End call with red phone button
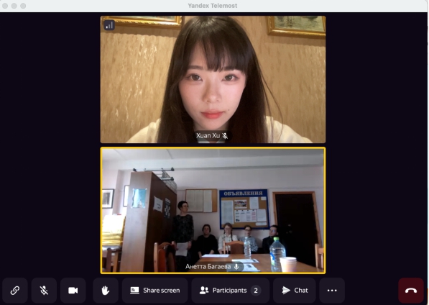Viewport: 429px width, 305px height. tap(411, 290)
